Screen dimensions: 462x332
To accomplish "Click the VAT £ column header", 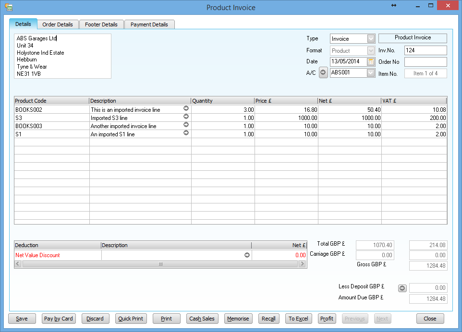I will click(x=413, y=101).
